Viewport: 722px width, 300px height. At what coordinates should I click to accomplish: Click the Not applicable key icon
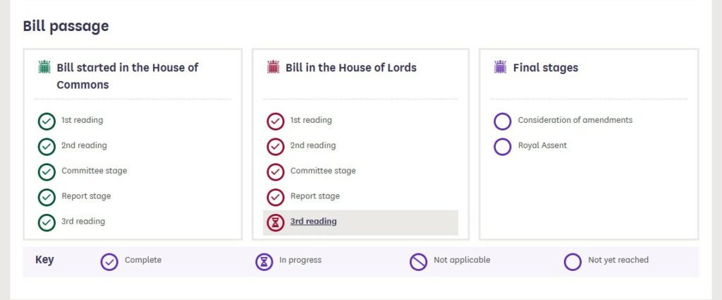419,262
